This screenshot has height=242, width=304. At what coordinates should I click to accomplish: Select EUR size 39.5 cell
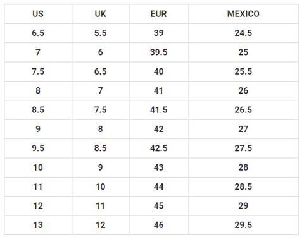[159, 52]
